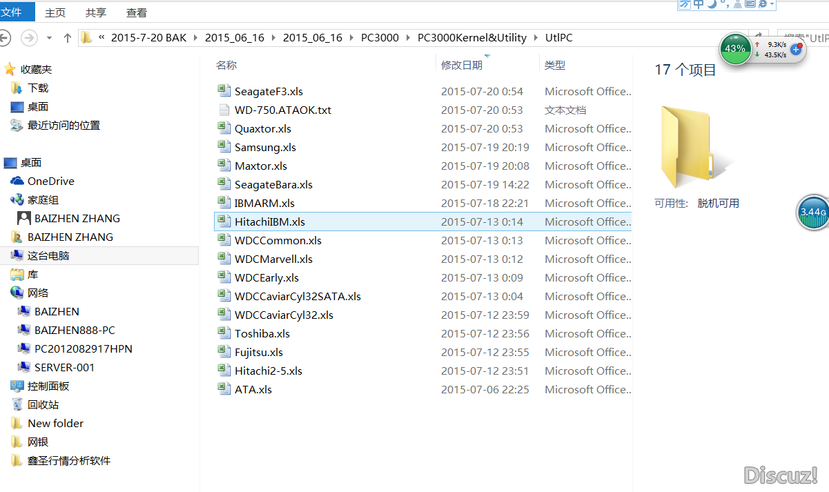Select the HitachiIBM.xls file row
829x492 pixels.
[422, 222]
